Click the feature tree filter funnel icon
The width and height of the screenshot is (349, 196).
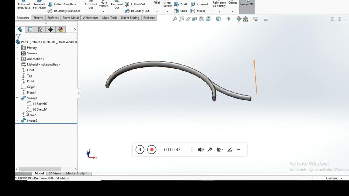click(x=18, y=36)
